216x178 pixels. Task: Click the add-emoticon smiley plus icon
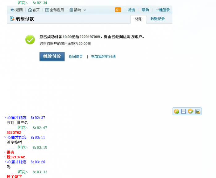pyautogui.click(x=177, y=111)
